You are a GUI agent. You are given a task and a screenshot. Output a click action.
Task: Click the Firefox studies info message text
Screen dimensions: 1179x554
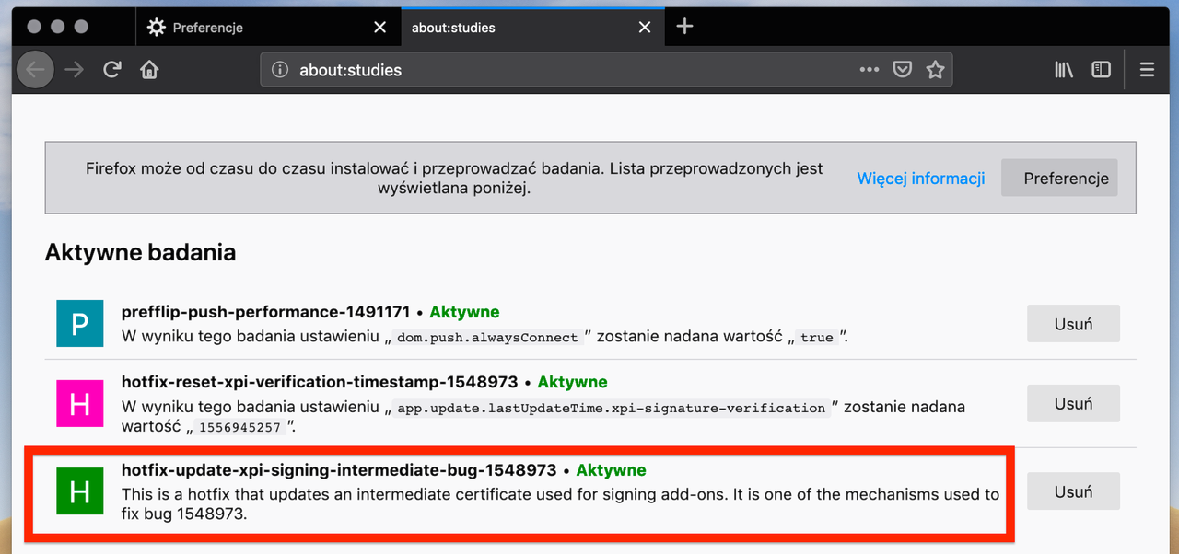click(x=454, y=179)
